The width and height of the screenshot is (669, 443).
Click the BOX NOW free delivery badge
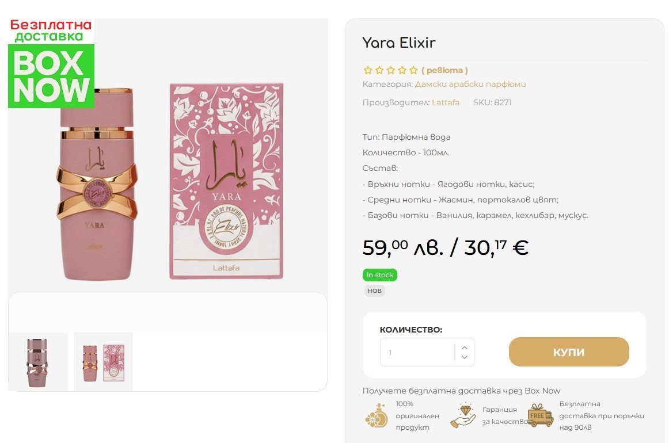tap(51, 63)
